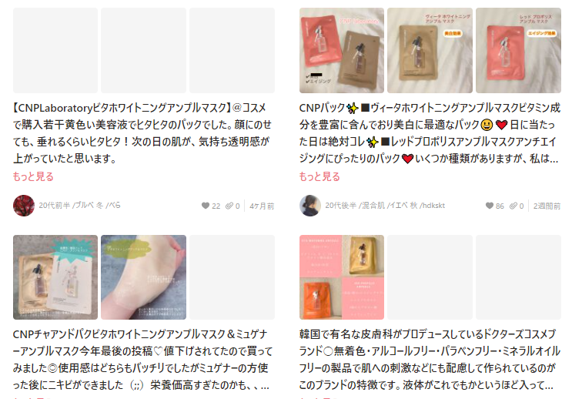Open the gold and white mask packages photo

[x=55, y=277]
